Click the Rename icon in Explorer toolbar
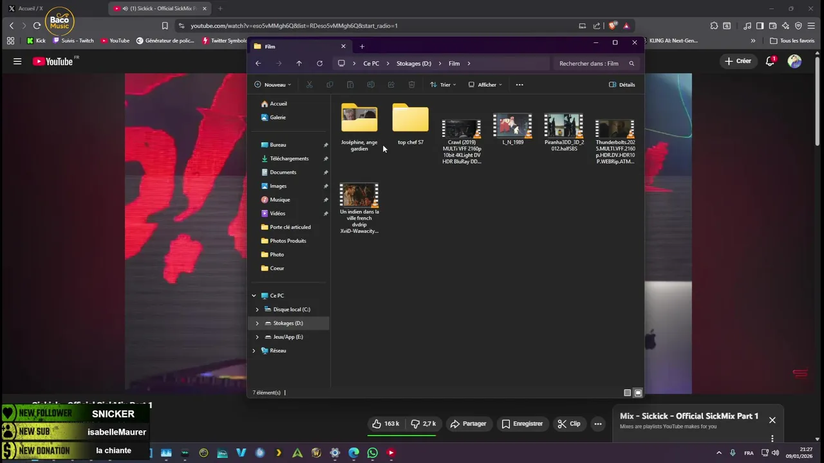 pos(371,84)
